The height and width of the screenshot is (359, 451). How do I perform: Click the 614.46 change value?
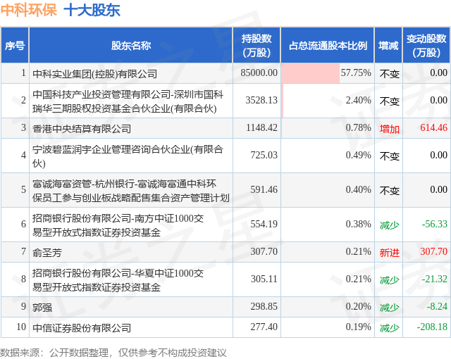[x=434, y=127]
